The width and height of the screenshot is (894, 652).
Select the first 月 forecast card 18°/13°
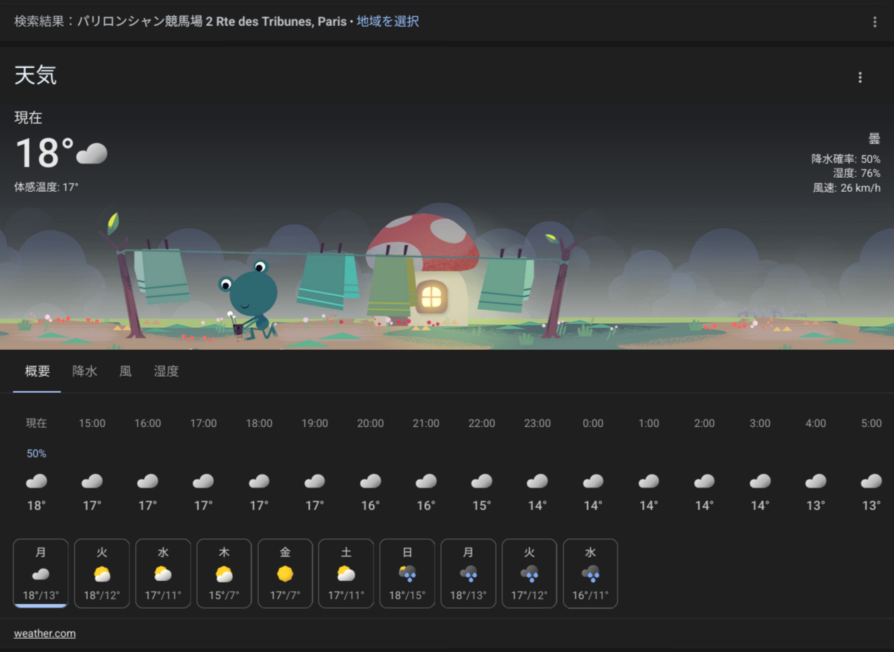[x=41, y=573]
